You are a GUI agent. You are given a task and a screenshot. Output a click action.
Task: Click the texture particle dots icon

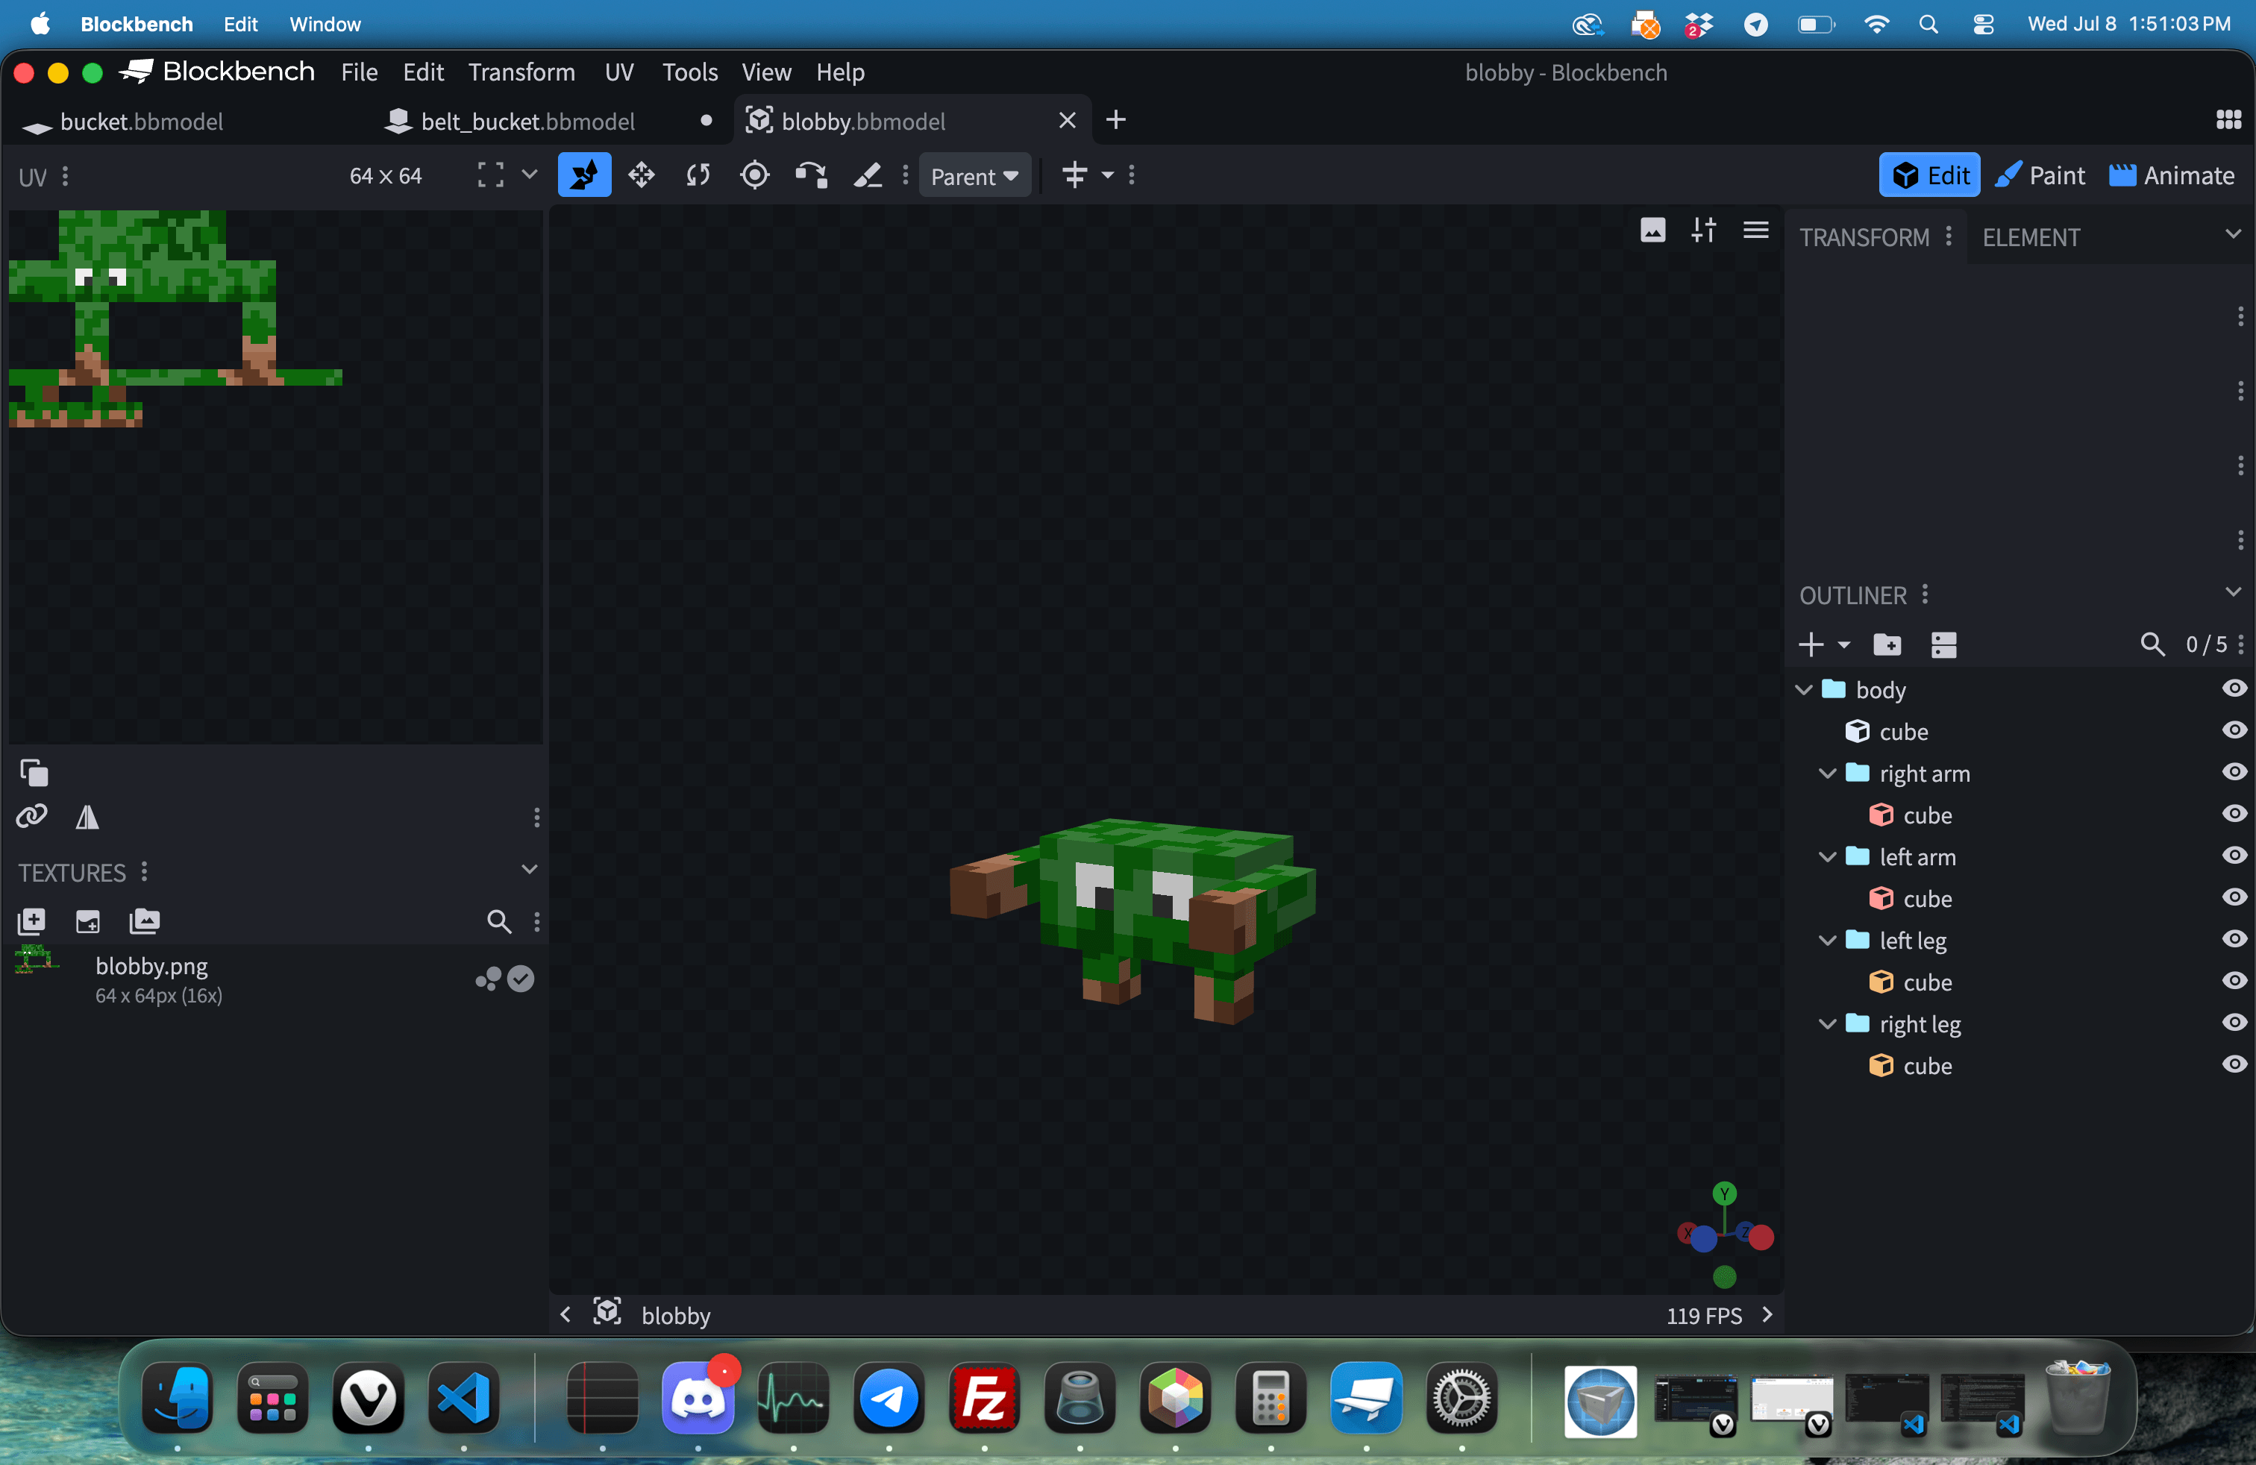pyautogui.click(x=488, y=979)
